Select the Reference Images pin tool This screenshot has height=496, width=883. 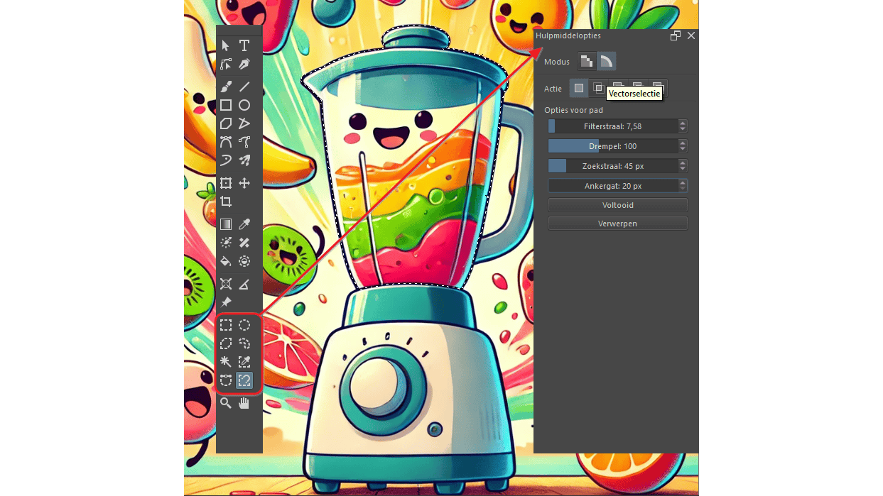tap(226, 302)
